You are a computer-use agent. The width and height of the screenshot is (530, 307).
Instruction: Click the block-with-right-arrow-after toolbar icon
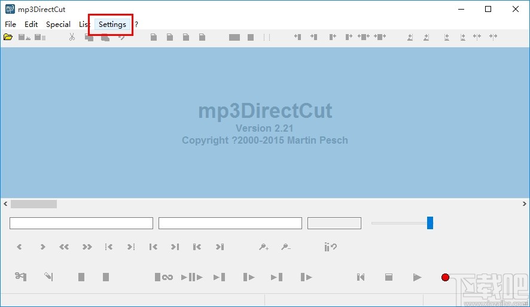(x=349, y=37)
